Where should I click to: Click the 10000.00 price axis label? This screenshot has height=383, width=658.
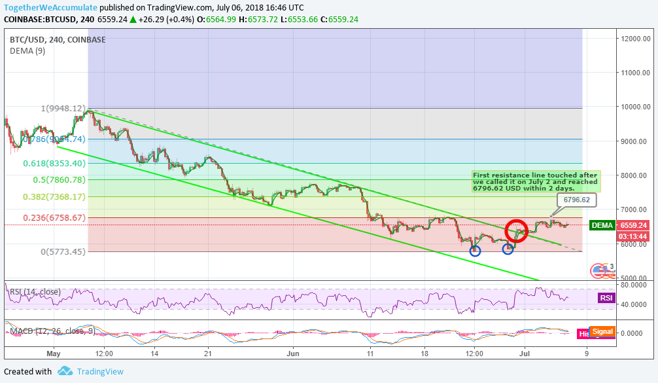pos(636,107)
